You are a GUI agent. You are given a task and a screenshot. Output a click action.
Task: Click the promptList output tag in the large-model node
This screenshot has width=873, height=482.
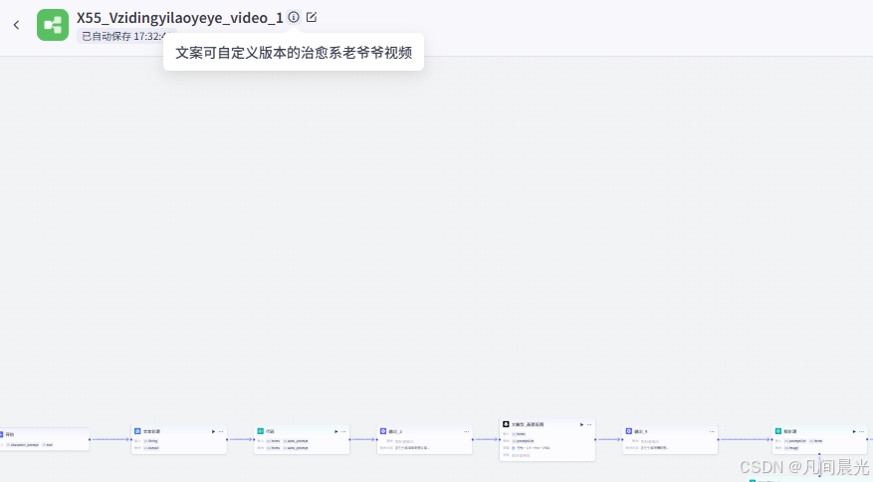[x=523, y=441]
